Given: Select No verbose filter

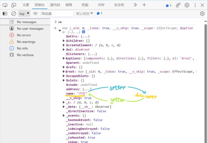Looking at the screenshot, I should point(25,55).
